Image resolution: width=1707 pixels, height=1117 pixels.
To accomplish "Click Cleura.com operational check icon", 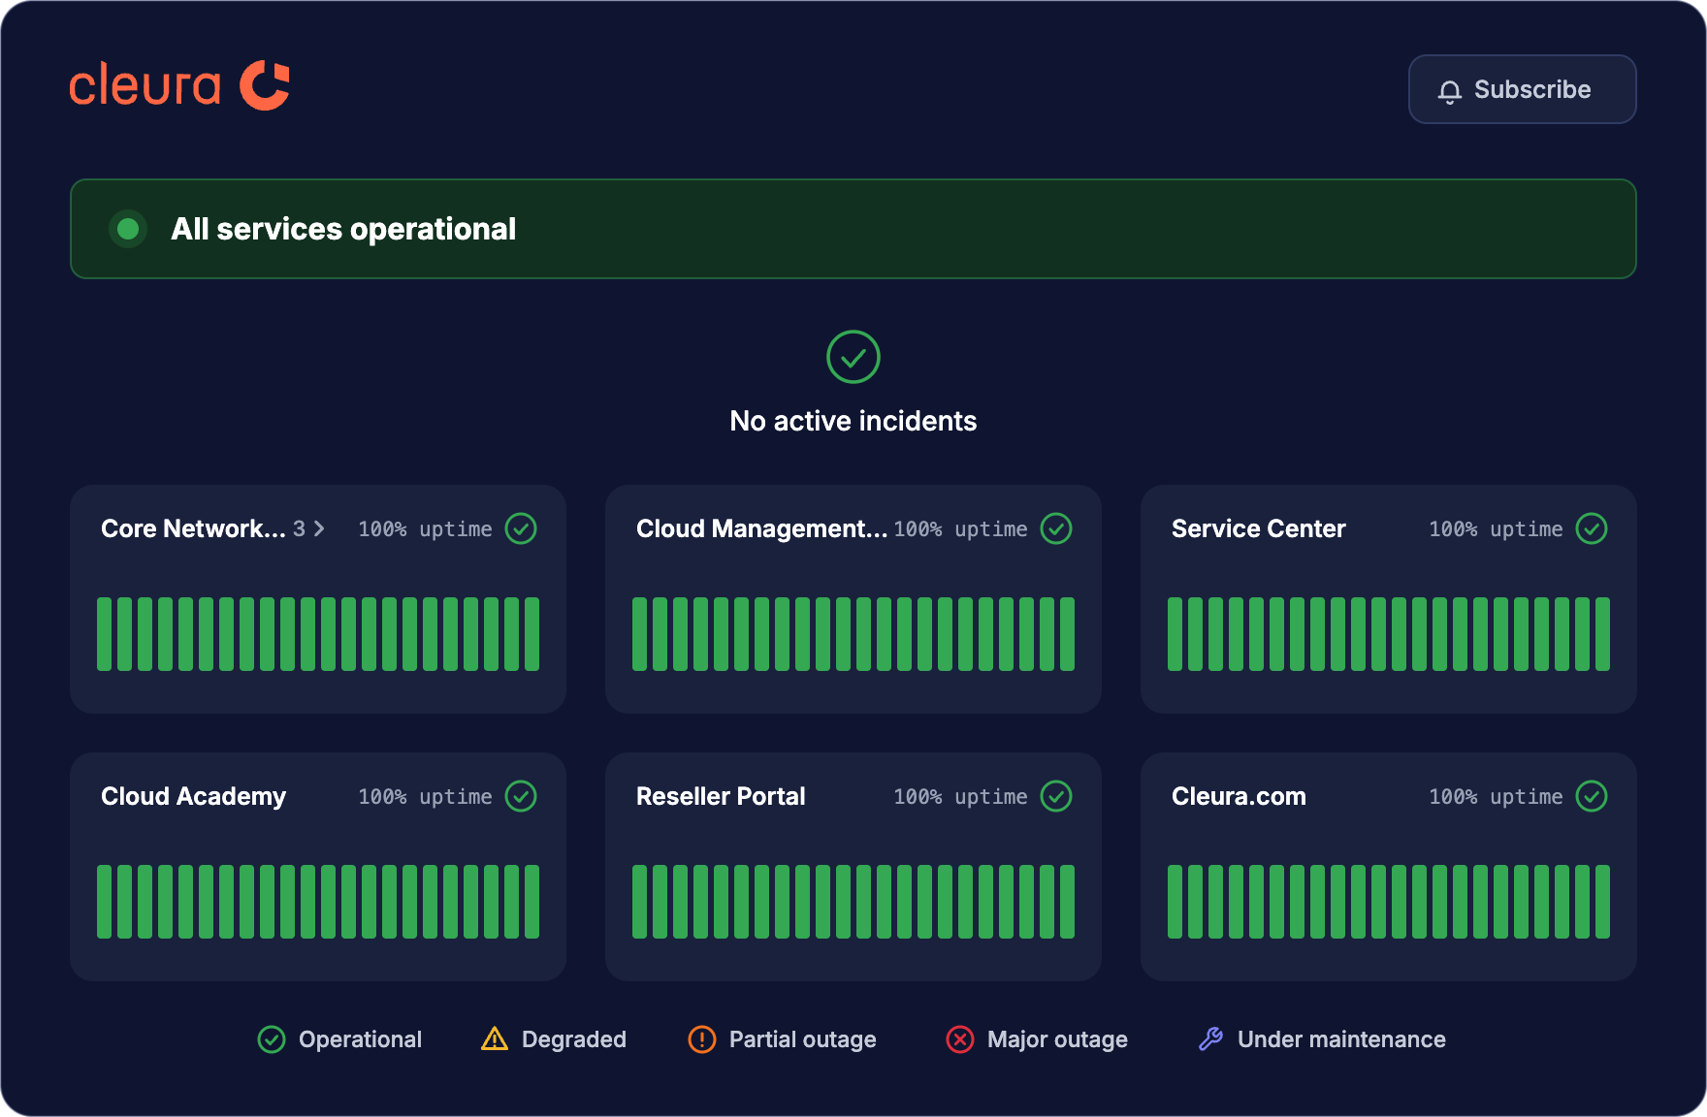I will [x=1592, y=796].
